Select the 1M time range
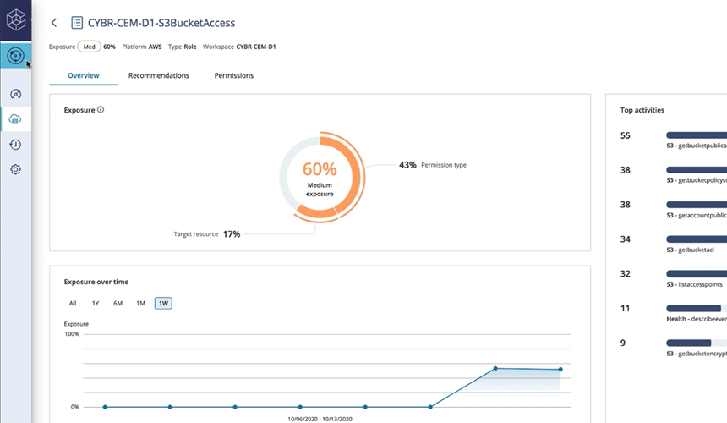 [x=140, y=304]
